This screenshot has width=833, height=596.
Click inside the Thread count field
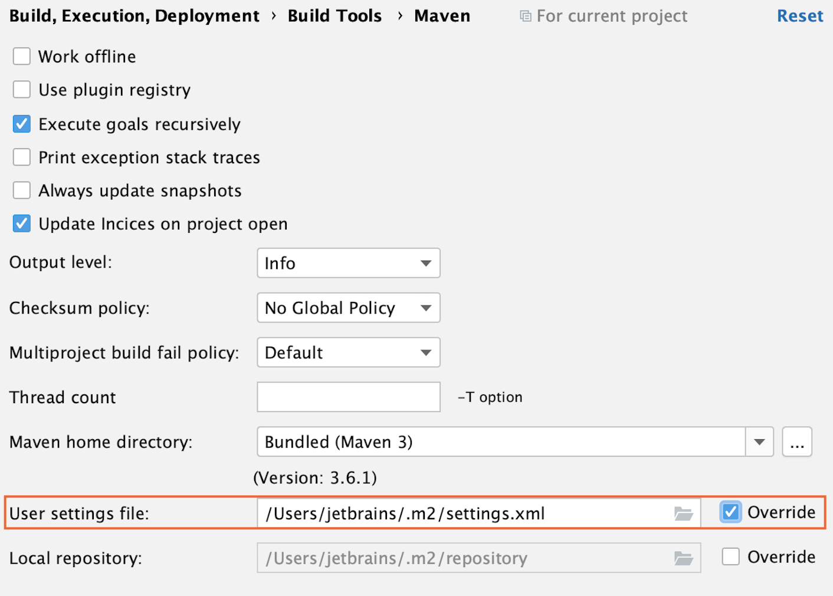click(x=348, y=397)
